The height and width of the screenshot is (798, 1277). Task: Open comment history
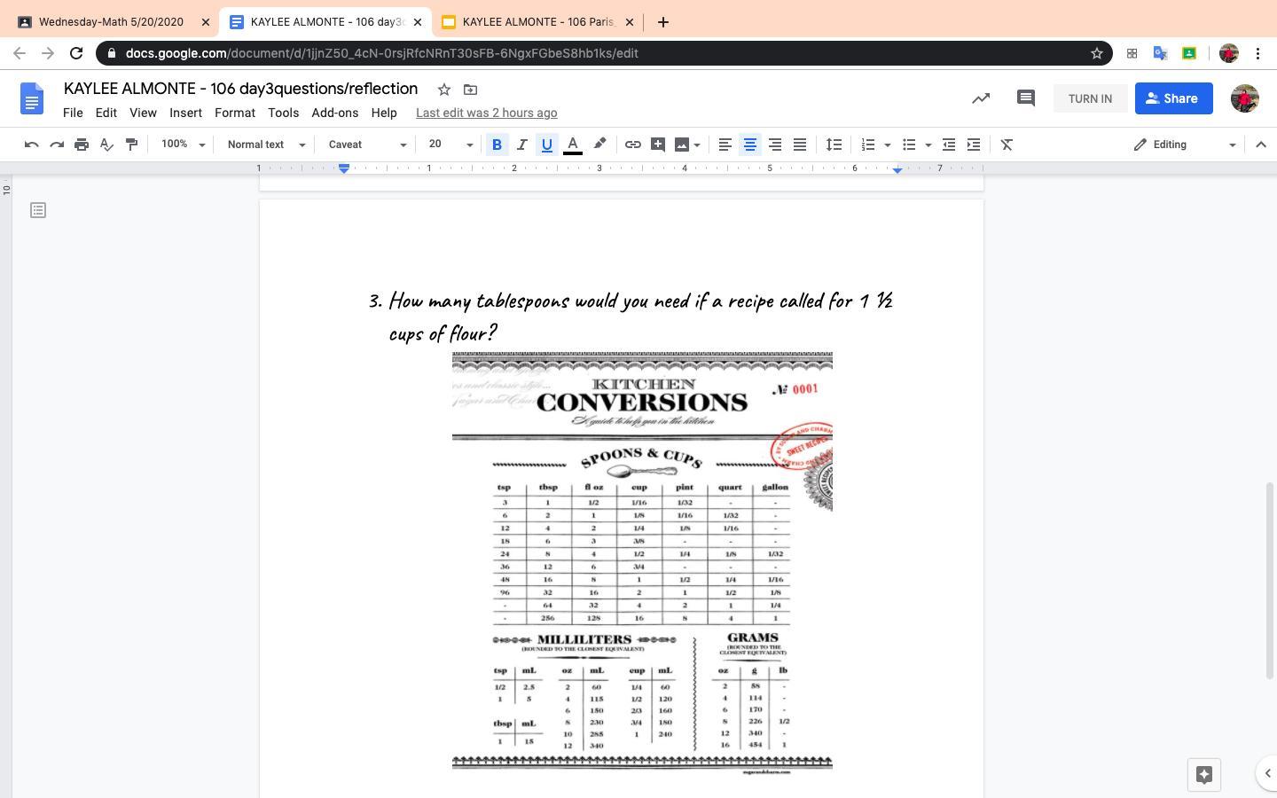click(x=1026, y=98)
